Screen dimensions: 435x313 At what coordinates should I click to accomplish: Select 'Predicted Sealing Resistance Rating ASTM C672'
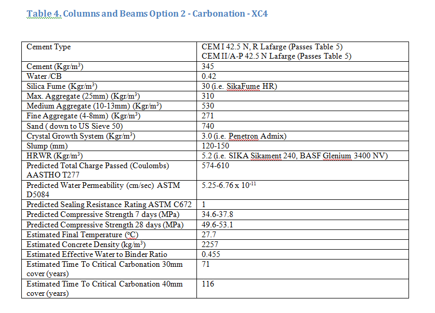coord(109,205)
